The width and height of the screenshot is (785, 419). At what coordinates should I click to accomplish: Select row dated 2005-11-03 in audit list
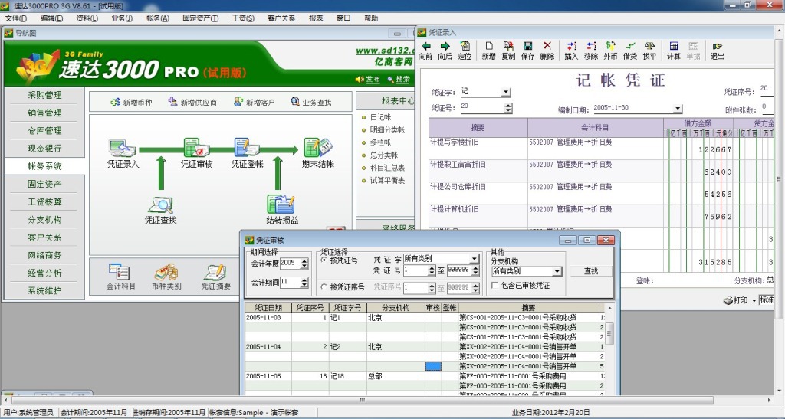pos(423,317)
